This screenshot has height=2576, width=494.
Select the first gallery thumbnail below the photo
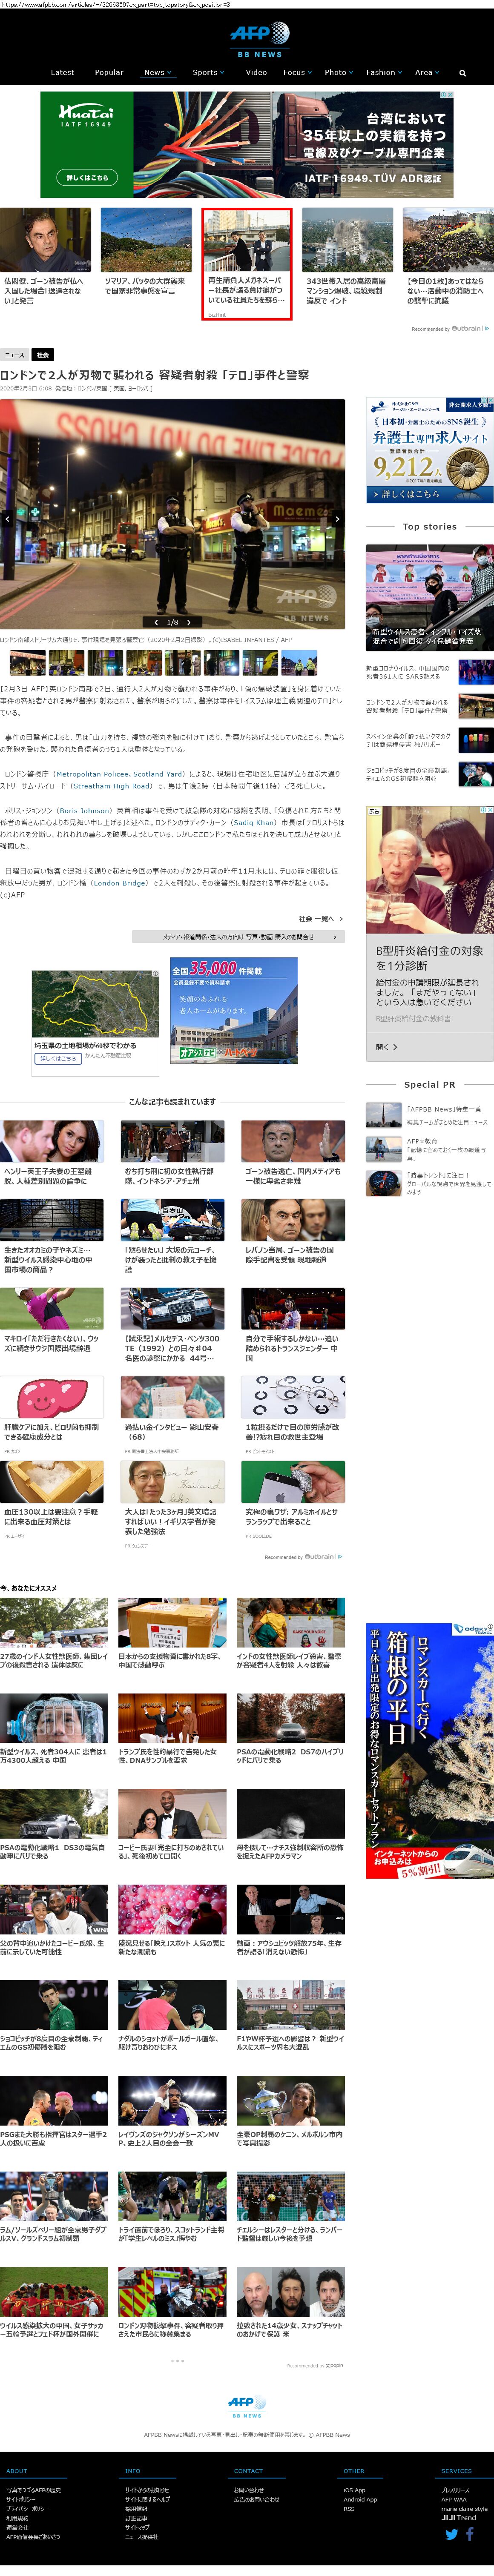tap(28, 663)
